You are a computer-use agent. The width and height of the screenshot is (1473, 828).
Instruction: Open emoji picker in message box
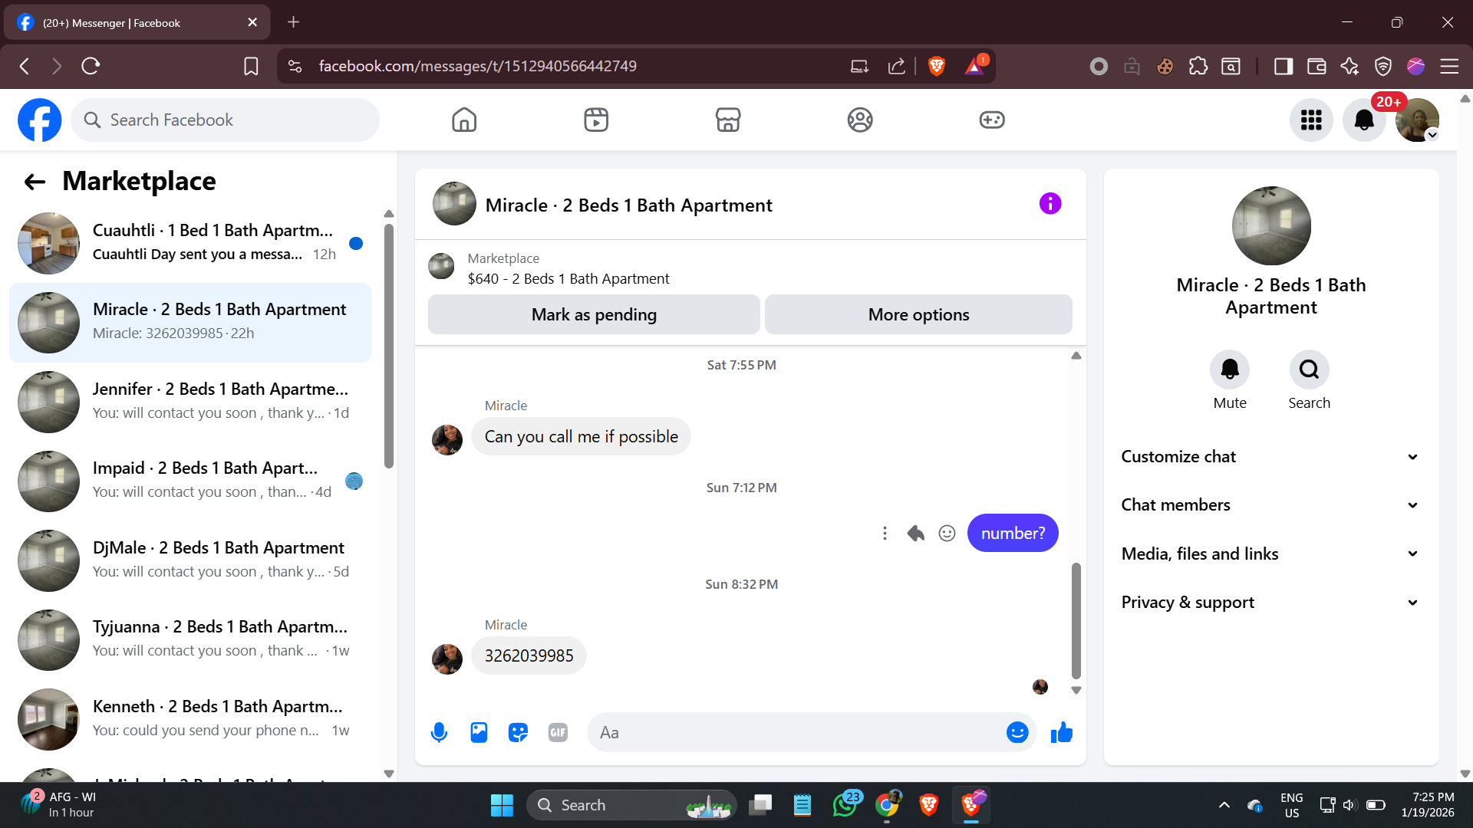click(x=1017, y=733)
